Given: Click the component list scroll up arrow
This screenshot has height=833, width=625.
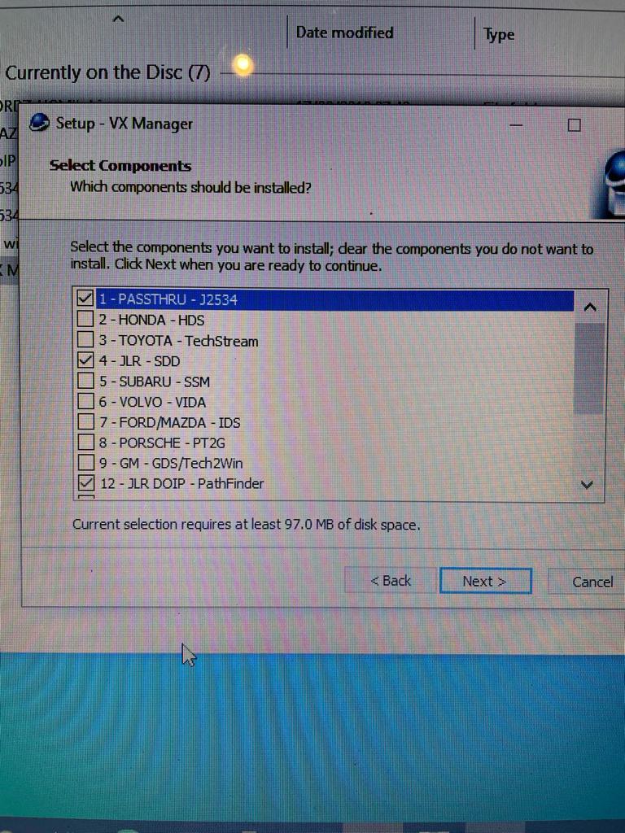Looking at the screenshot, I should click(590, 307).
